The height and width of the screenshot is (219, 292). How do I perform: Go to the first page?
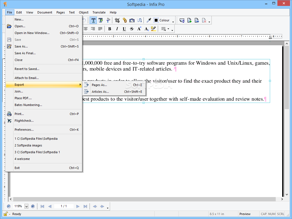pos(42,206)
